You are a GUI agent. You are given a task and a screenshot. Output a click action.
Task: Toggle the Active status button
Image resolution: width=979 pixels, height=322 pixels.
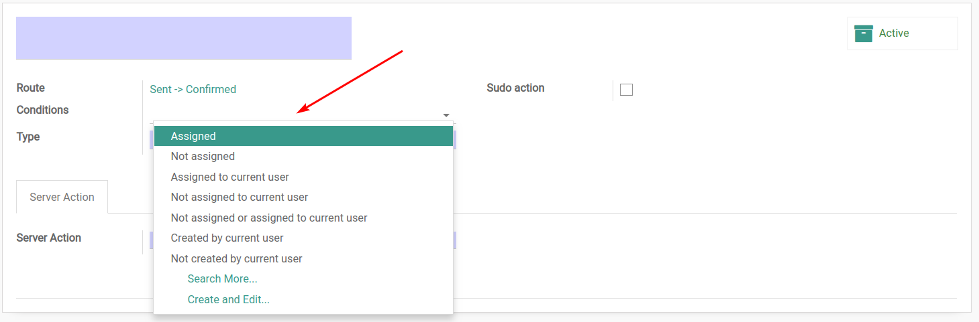click(x=903, y=33)
